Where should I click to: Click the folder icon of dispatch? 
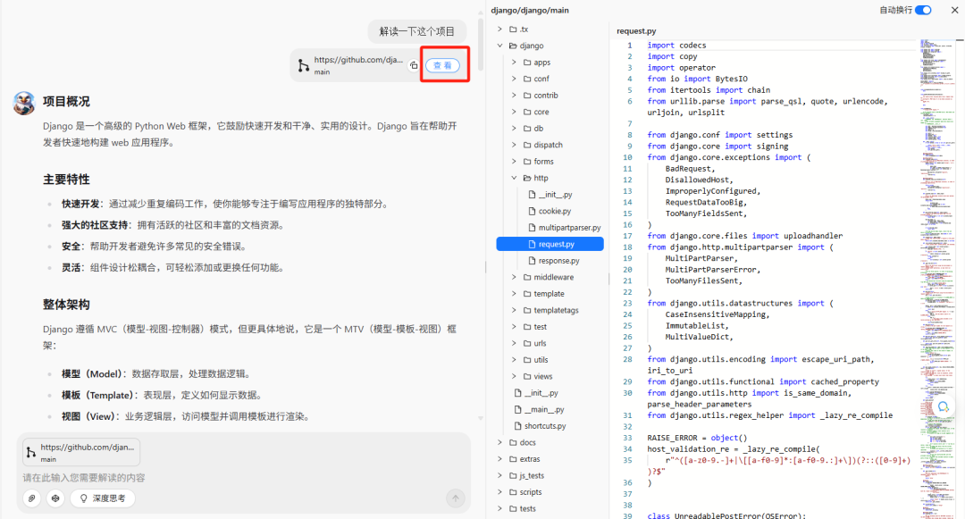[527, 145]
